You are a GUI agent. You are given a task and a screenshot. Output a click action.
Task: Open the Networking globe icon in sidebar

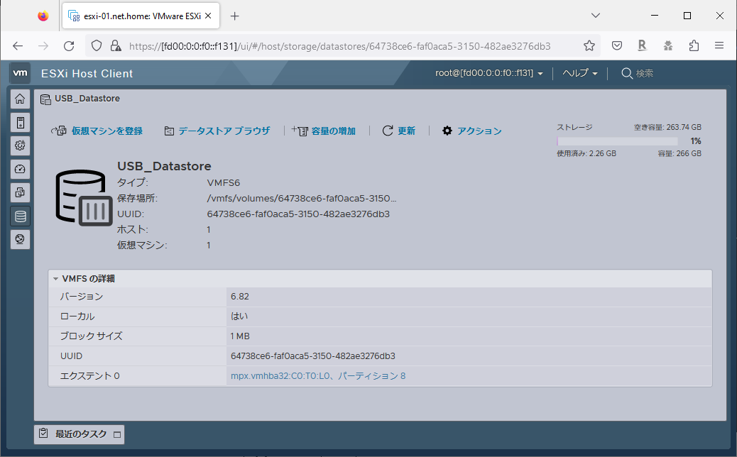click(x=20, y=239)
